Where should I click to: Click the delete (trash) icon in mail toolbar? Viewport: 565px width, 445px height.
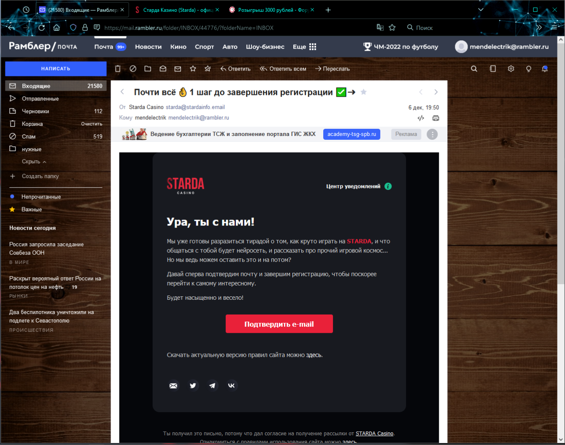118,69
